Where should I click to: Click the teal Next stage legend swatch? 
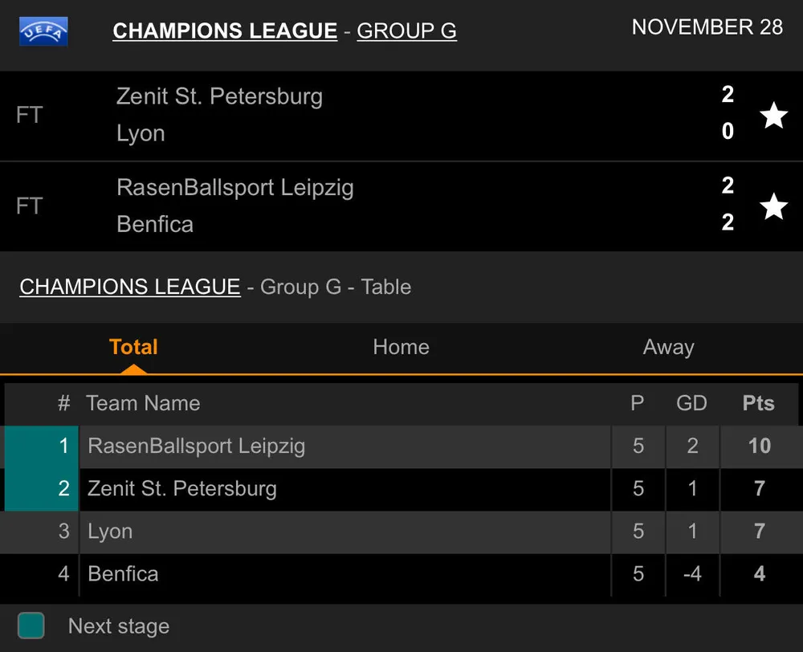[x=31, y=626]
